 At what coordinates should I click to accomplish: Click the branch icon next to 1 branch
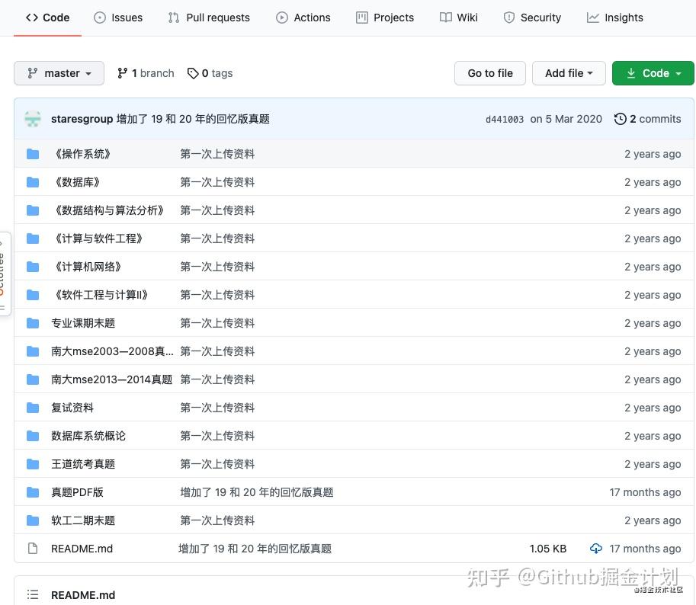[123, 72]
